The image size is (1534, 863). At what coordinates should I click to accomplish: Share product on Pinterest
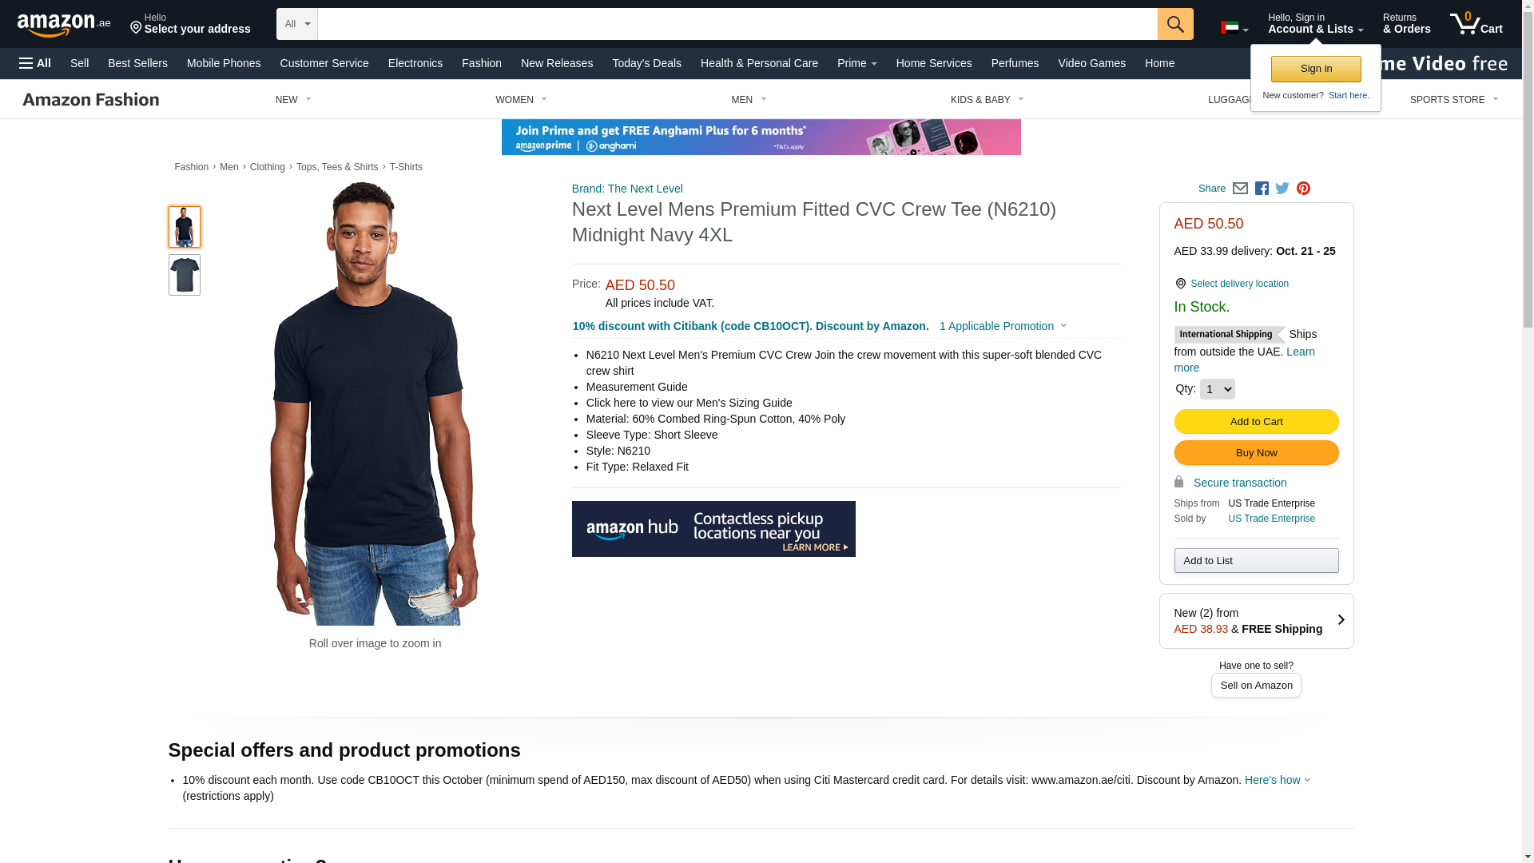(x=1303, y=189)
